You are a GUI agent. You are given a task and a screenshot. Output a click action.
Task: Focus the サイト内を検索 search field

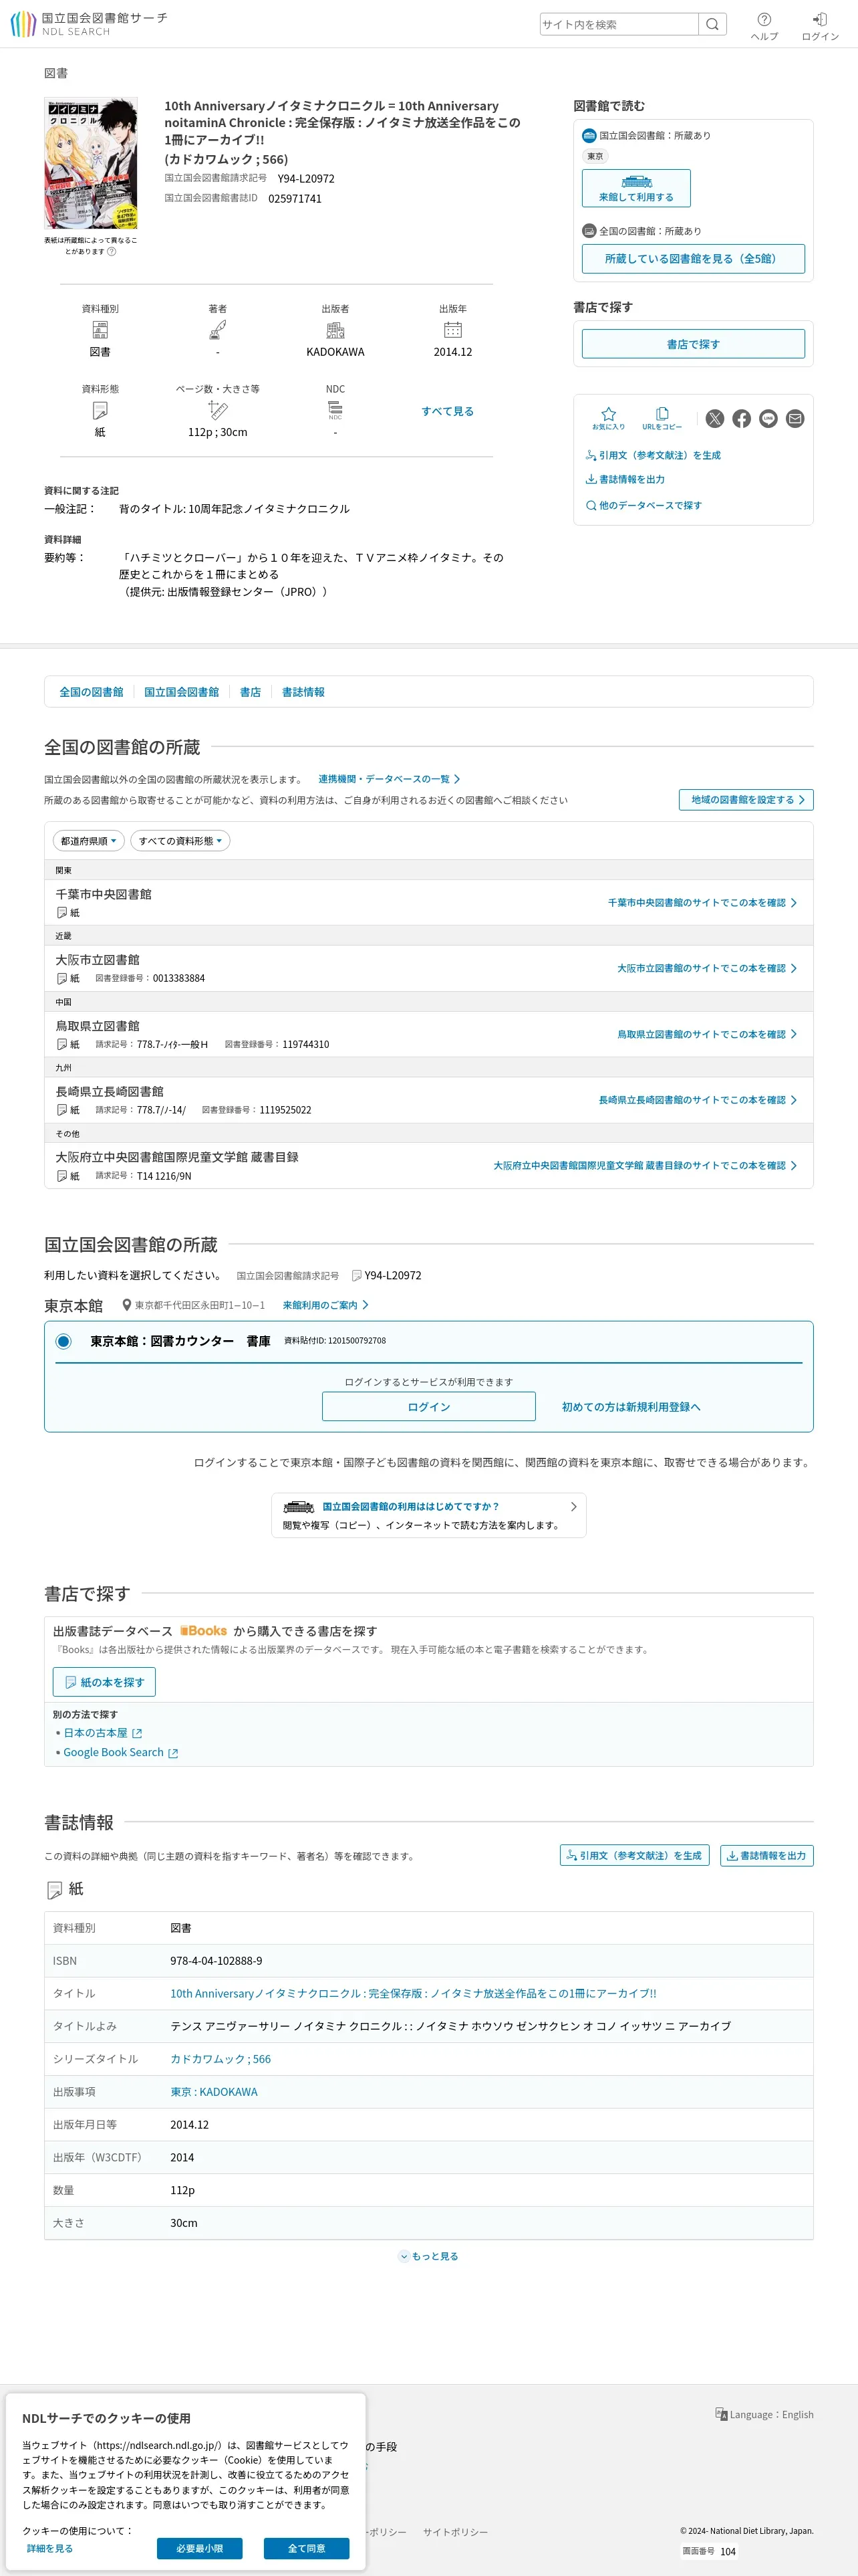coord(619,24)
